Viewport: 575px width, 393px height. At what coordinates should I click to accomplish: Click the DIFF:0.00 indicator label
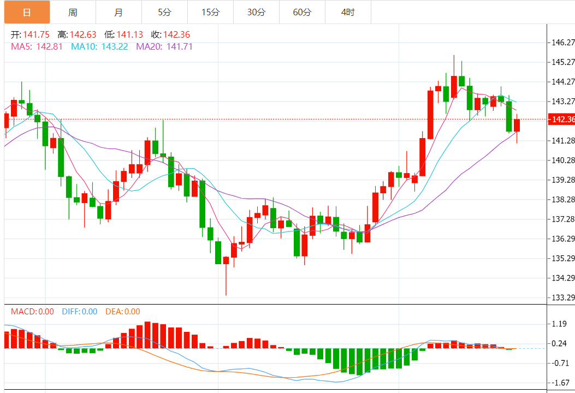click(80, 312)
